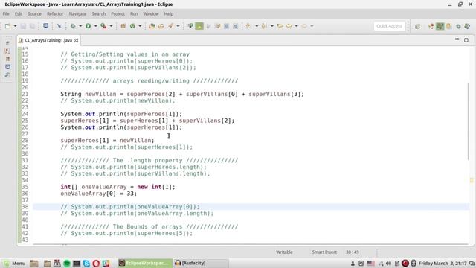Switch to the Debug perspective icon

click(458, 27)
